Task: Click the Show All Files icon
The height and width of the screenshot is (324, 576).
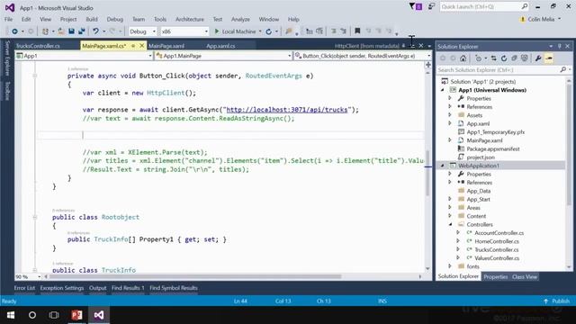Action: click(525, 58)
